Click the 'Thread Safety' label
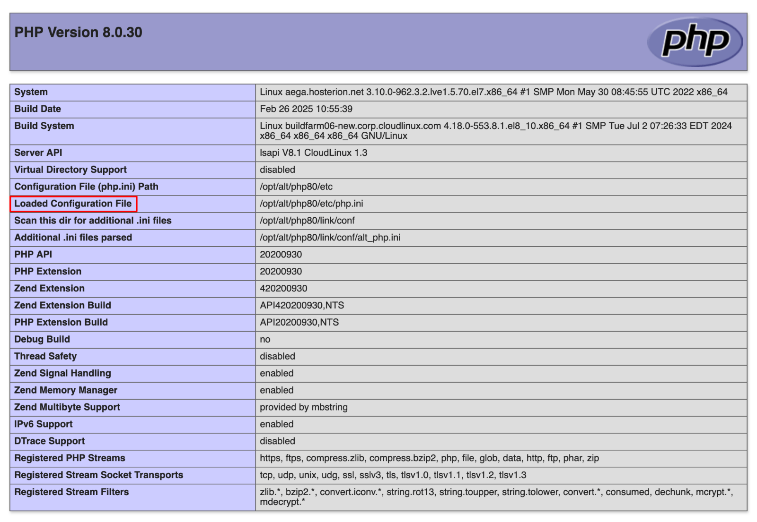757x522 pixels. tap(46, 357)
